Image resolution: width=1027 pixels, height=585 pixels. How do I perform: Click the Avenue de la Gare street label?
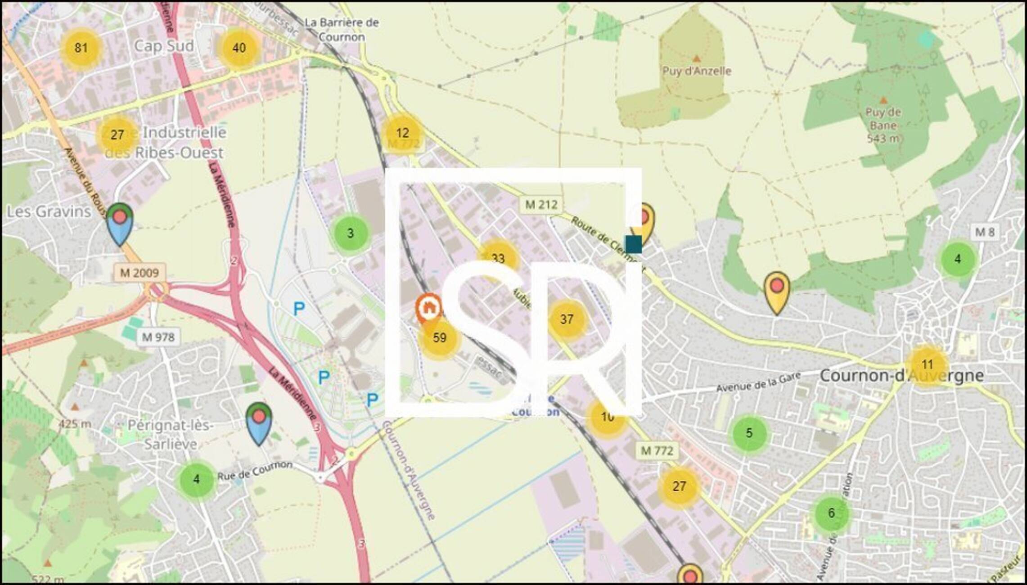pyautogui.click(x=758, y=382)
